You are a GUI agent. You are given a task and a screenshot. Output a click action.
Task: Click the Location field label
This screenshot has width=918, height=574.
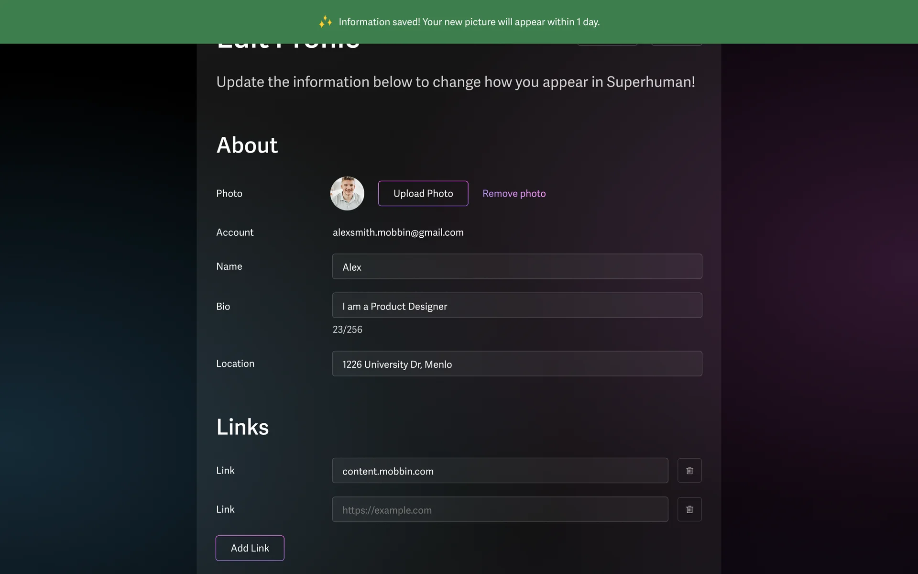click(235, 364)
